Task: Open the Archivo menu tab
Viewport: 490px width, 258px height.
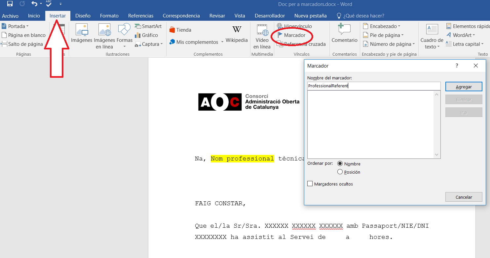Action: [10, 16]
